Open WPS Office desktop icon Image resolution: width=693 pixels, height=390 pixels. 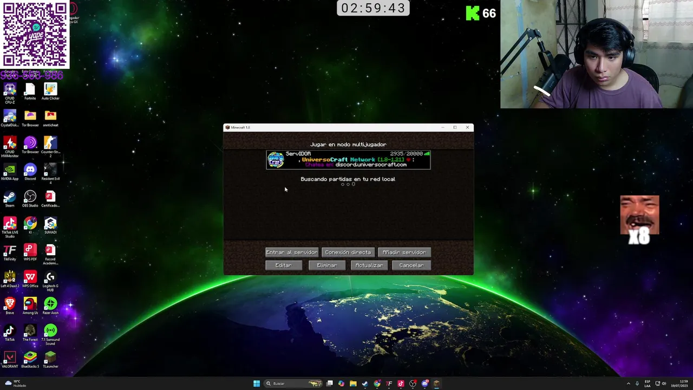30,279
